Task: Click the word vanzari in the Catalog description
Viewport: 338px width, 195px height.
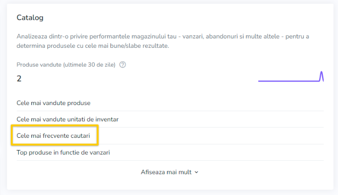Action: [193, 37]
